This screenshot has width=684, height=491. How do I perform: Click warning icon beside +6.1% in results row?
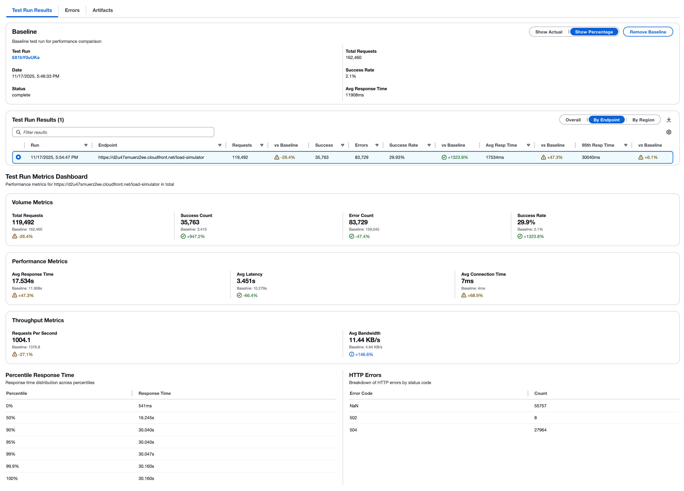[x=641, y=157]
